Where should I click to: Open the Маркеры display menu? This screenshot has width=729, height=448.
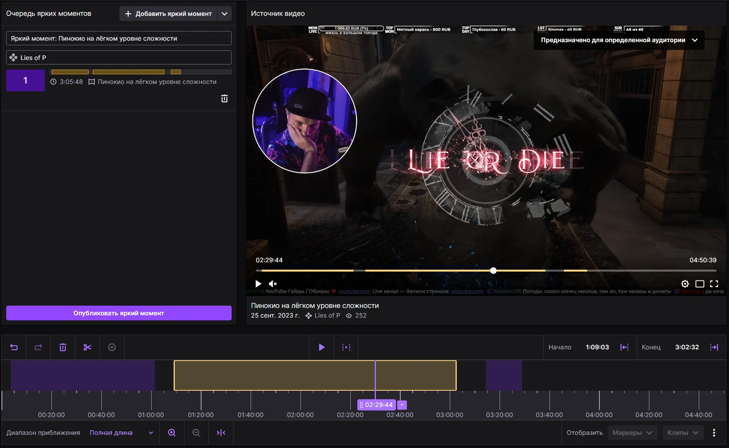tap(632, 433)
